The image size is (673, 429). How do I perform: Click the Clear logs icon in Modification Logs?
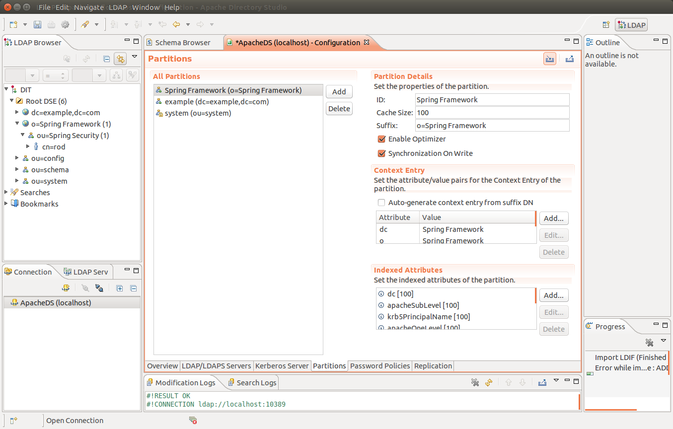point(475,382)
